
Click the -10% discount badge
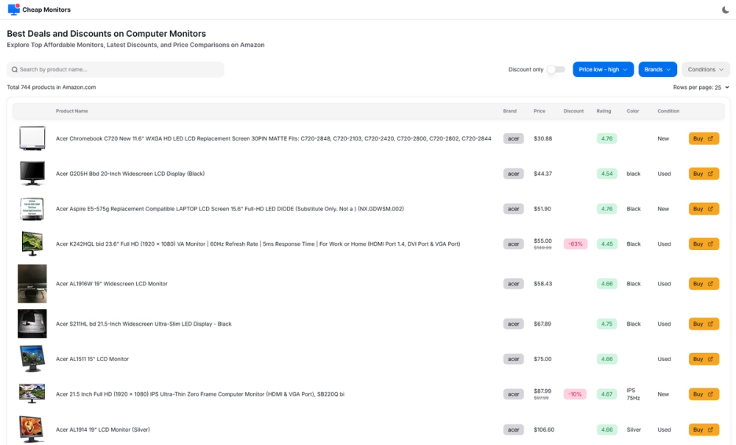coord(575,394)
